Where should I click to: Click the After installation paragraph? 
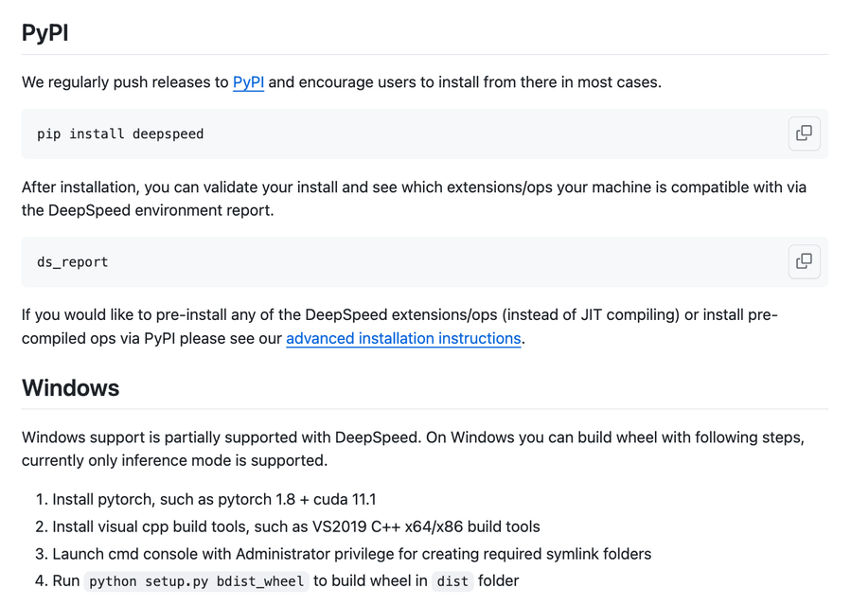pyautogui.click(x=414, y=199)
